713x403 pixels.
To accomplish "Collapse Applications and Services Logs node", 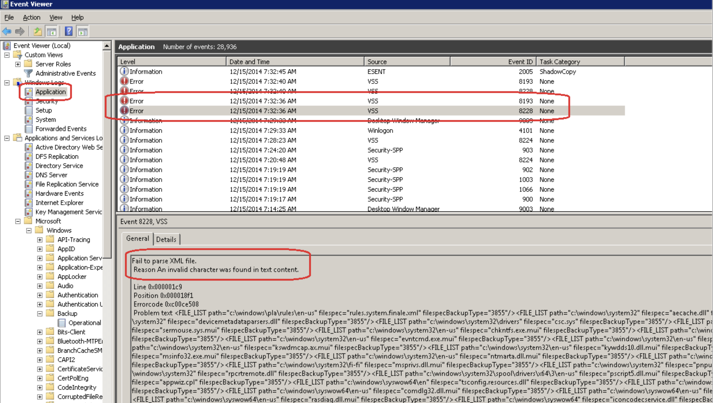I will (x=7, y=138).
